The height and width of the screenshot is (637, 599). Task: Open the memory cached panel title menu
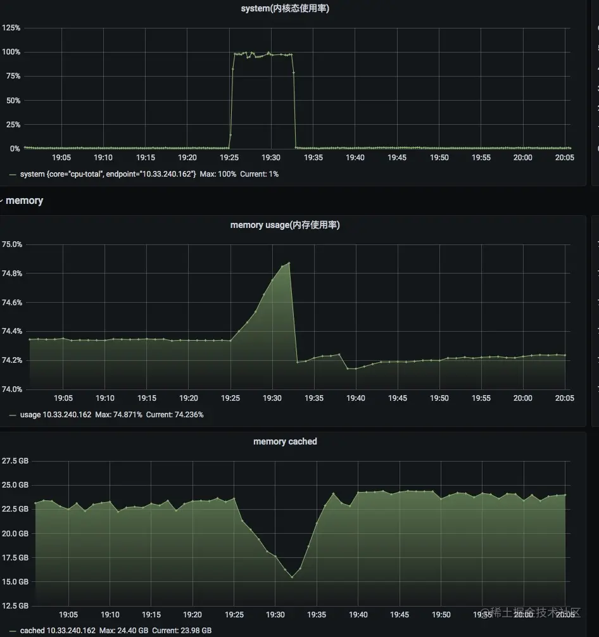pyautogui.click(x=285, y=441)
